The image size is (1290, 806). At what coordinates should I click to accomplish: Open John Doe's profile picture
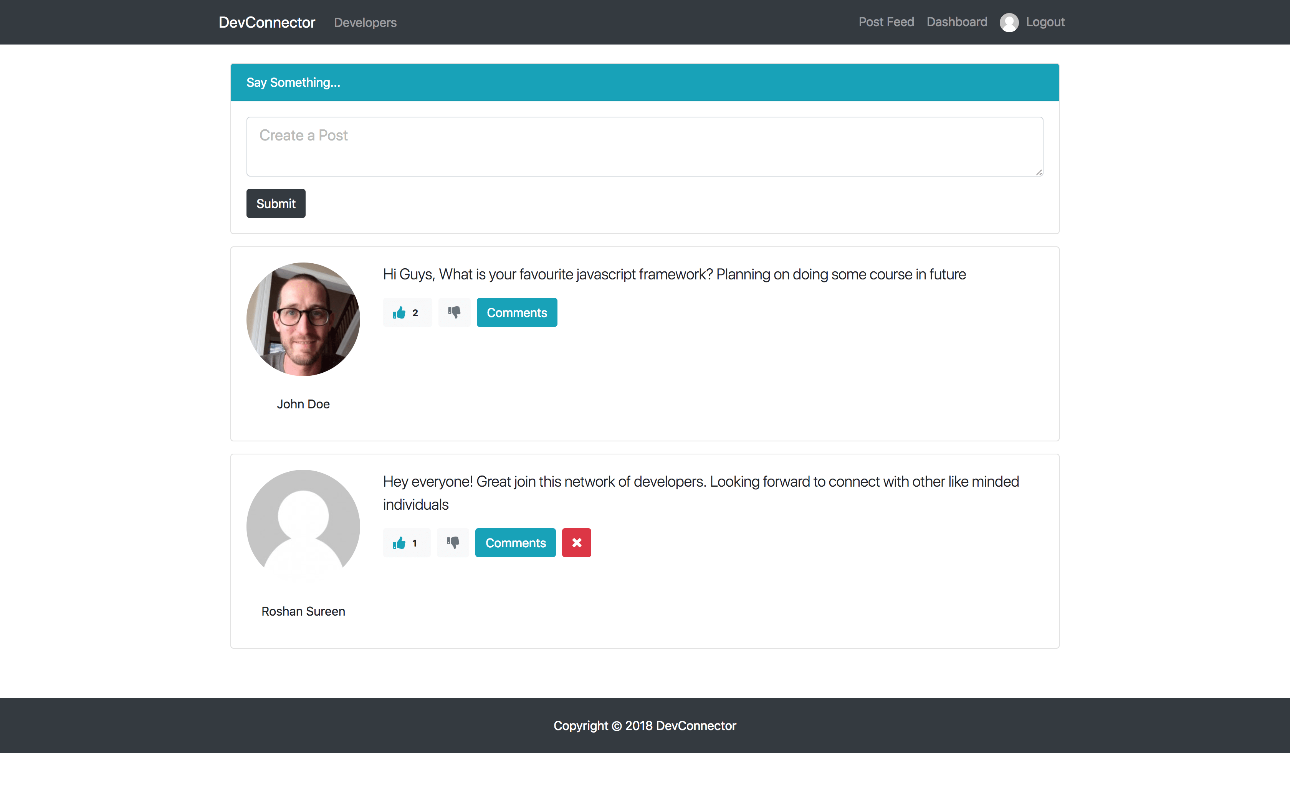pyautogui.click(x=303, y=319)
